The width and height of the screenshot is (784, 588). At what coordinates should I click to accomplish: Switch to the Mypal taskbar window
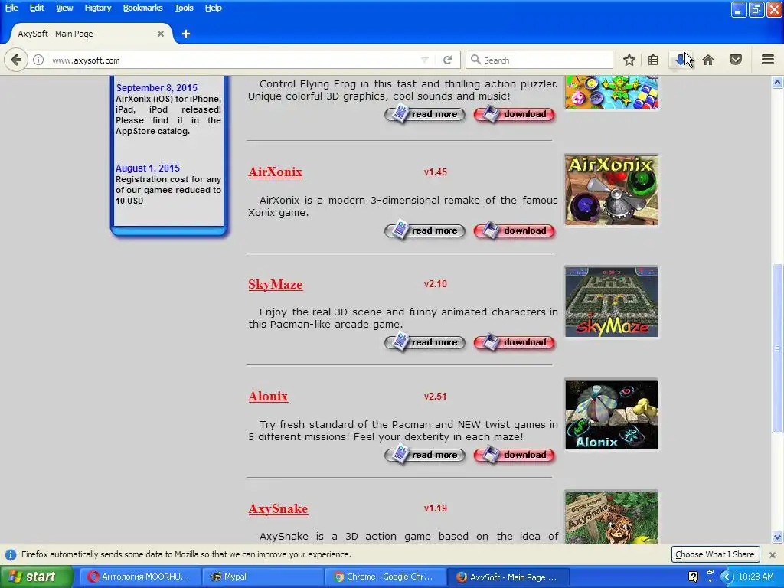263,577
